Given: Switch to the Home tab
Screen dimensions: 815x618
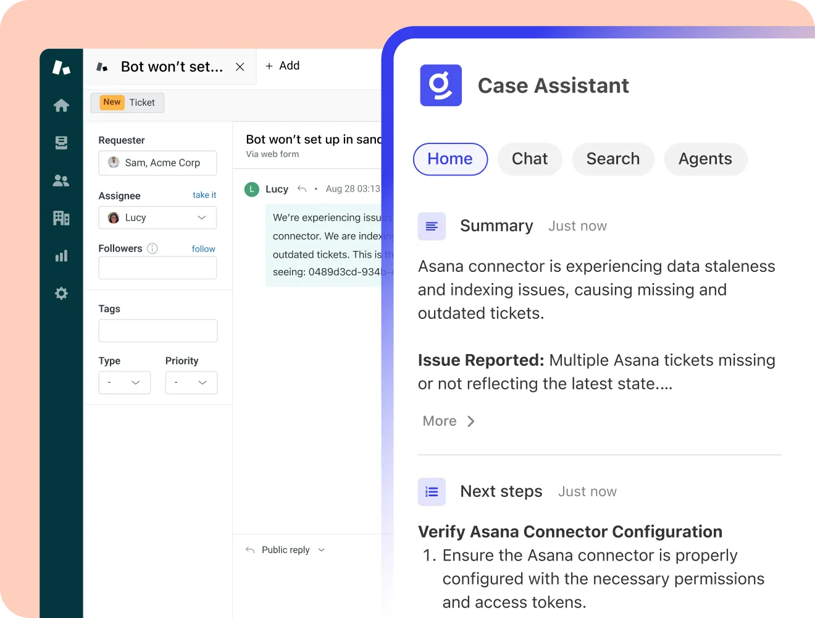Looking at the screenshot, I should coord(450,159).
